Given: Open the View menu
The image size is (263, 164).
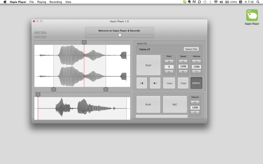Looking at the screenshot, I should (68, 2).
